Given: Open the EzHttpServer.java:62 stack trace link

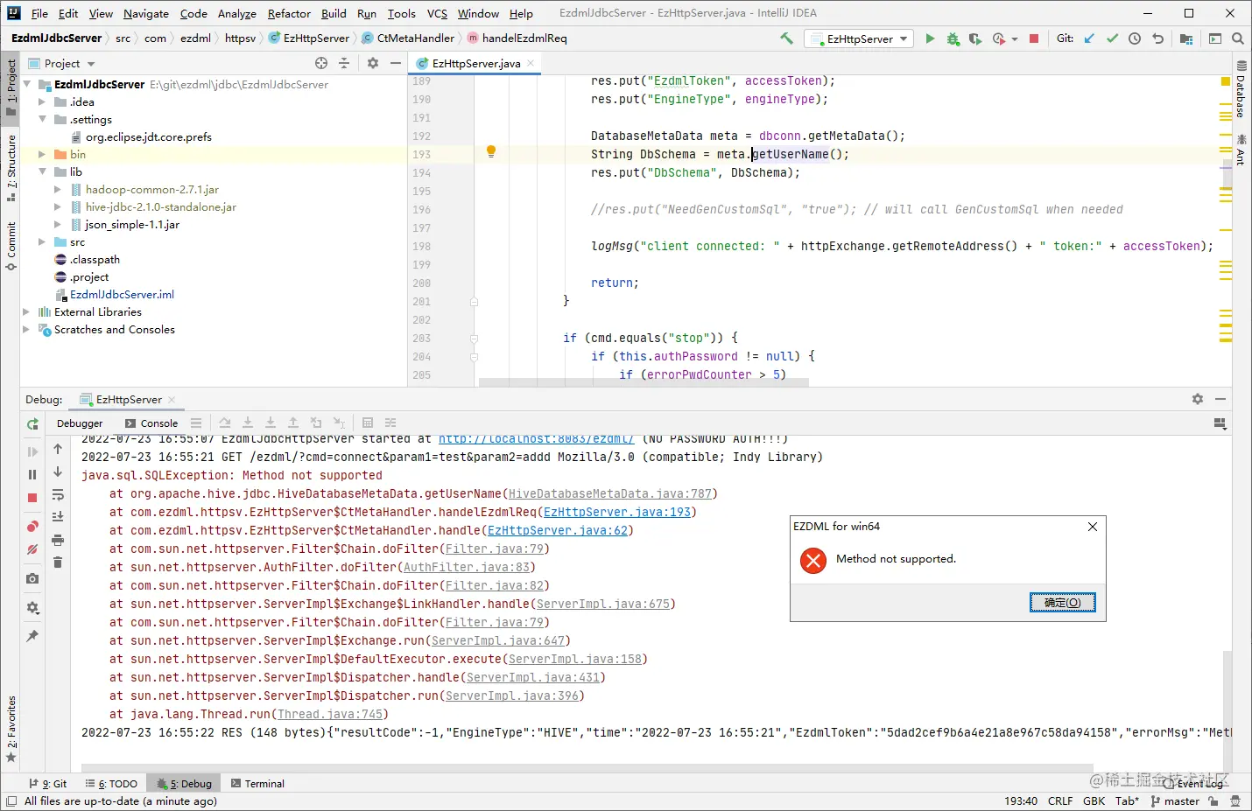Looking at the screenshot, I should click(x=558, y=531).
